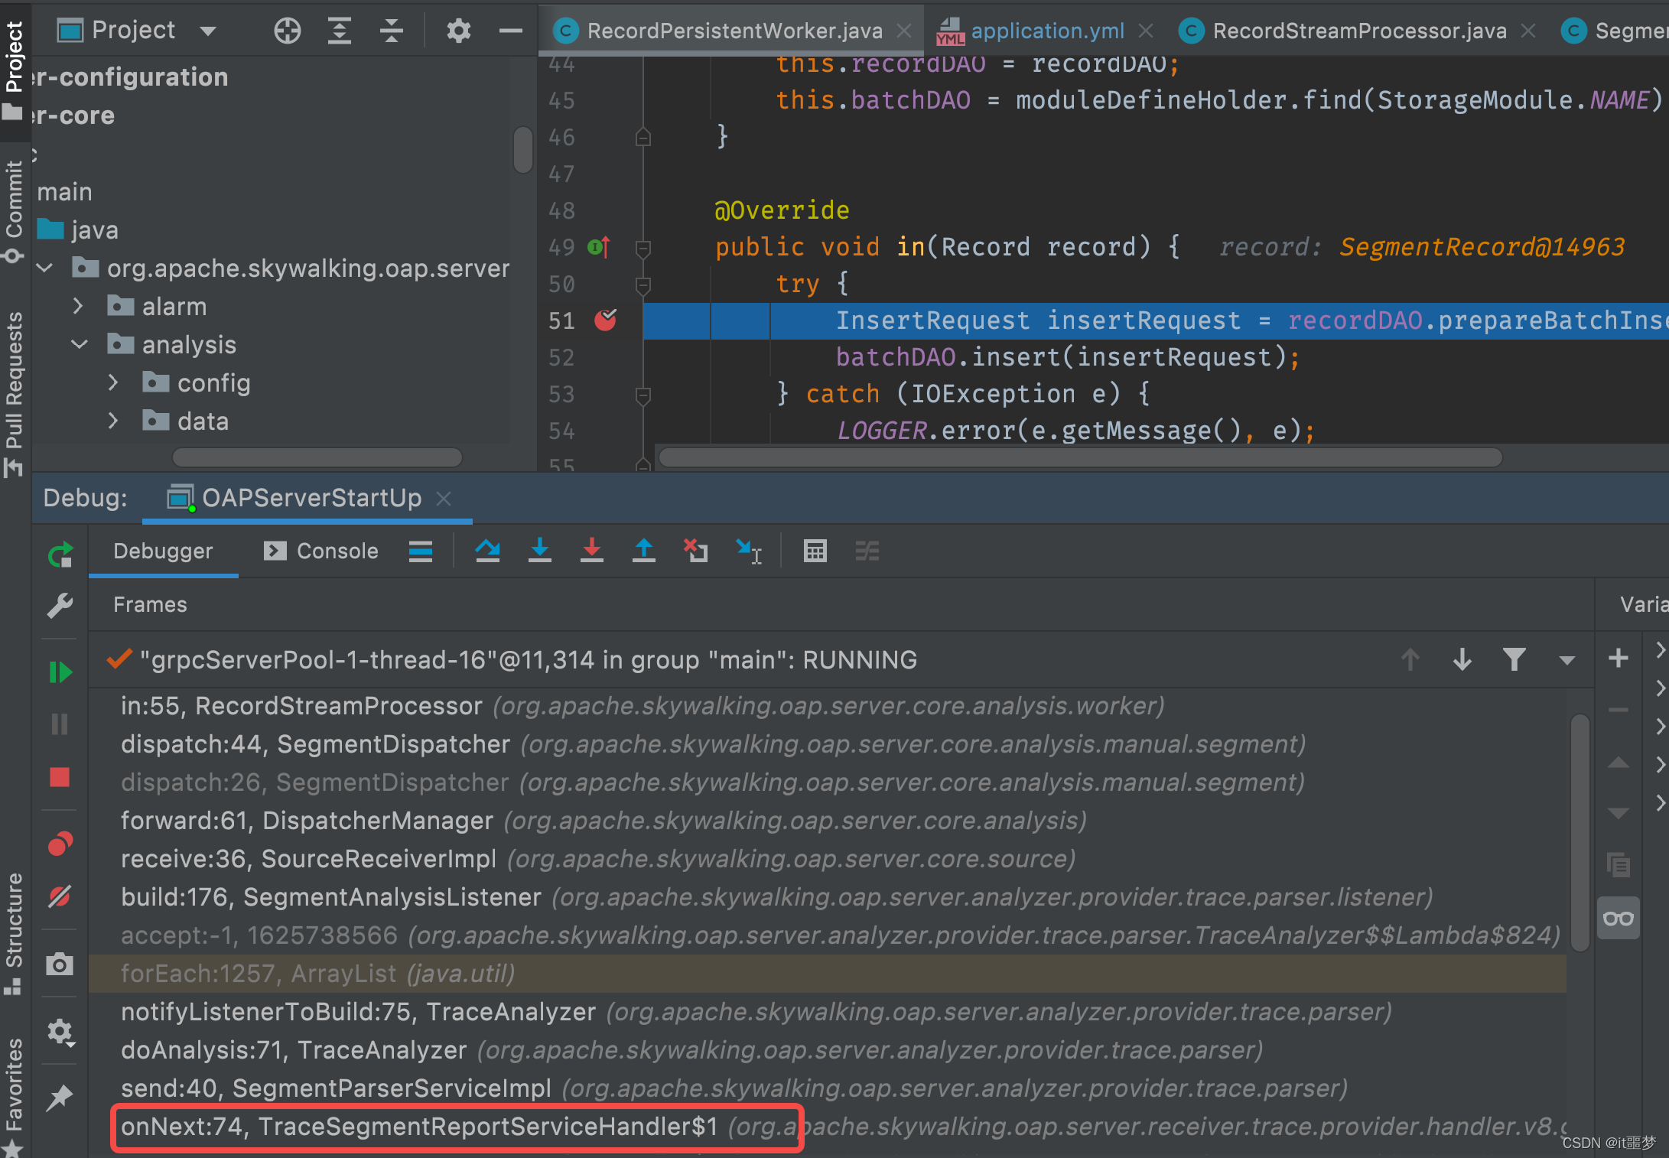Click the Drop Frame button
Viewport: 1669px width, 1158px height.
pyautogui.click(x=695, y=551)
